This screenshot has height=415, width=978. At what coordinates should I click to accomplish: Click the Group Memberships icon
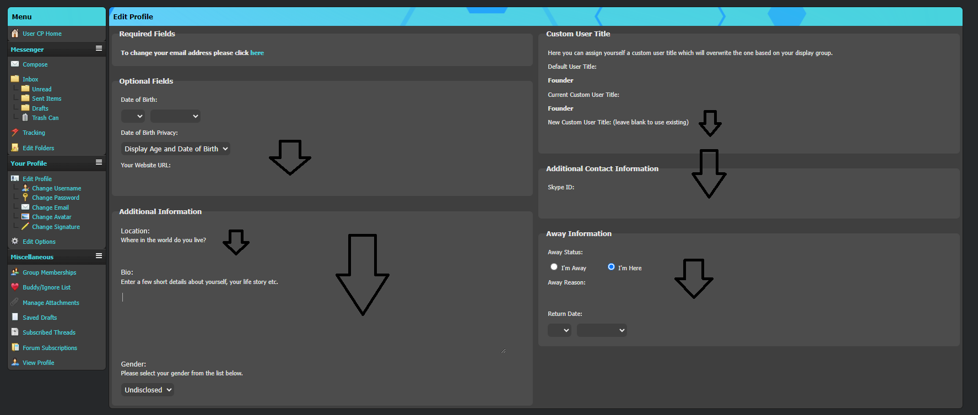[x=15, y=272]
